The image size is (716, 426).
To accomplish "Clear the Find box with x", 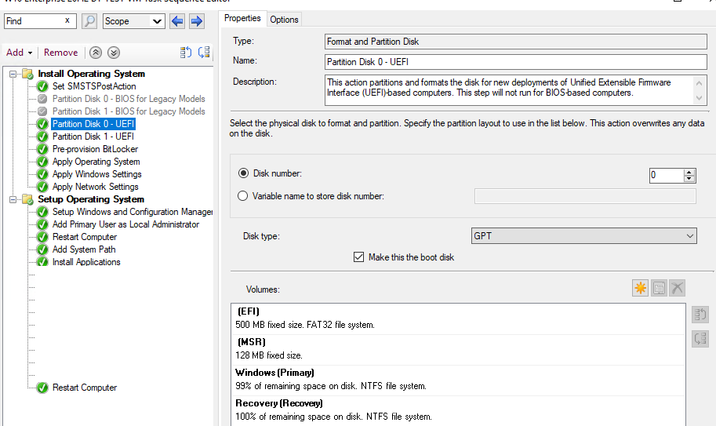I will [67, 20].
